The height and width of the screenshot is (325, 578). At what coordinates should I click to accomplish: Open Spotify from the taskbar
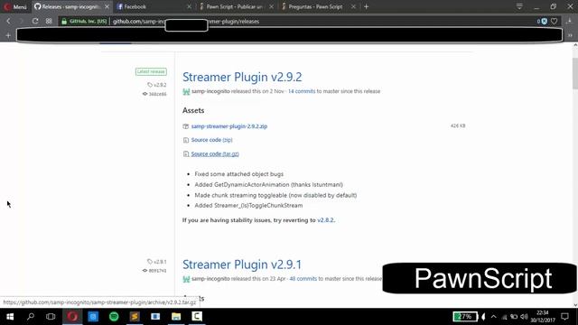(x=114, y=317)
